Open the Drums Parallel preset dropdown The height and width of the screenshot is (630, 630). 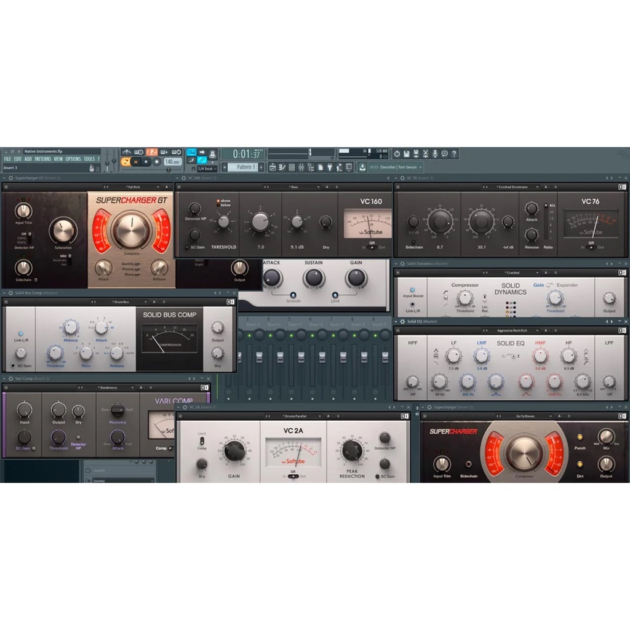(298, 417)
